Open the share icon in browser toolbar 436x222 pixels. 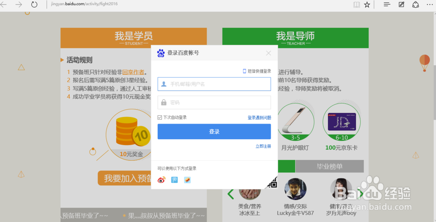coord(416,4)
